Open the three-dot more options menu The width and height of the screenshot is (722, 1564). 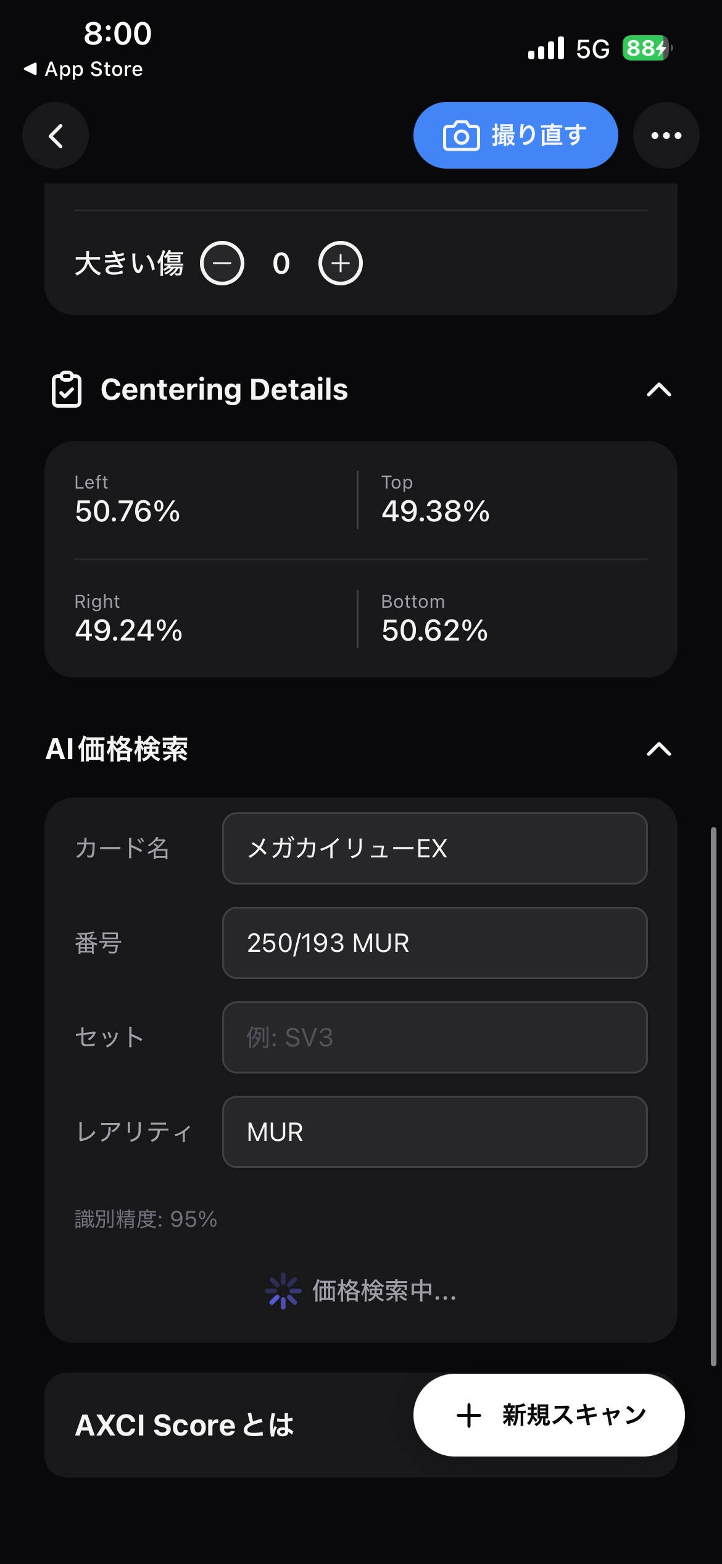click(x=666, y=135)
